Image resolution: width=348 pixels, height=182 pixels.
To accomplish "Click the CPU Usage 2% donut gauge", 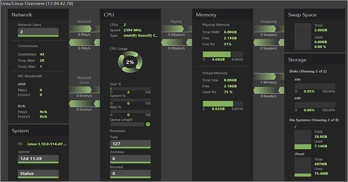I will tap(130, 62).
